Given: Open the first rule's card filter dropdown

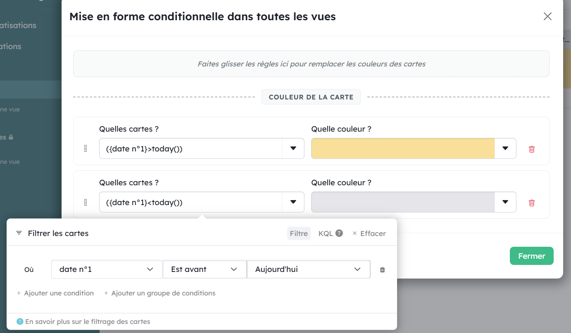Looking at the screenshot, I should coord(293,149).
